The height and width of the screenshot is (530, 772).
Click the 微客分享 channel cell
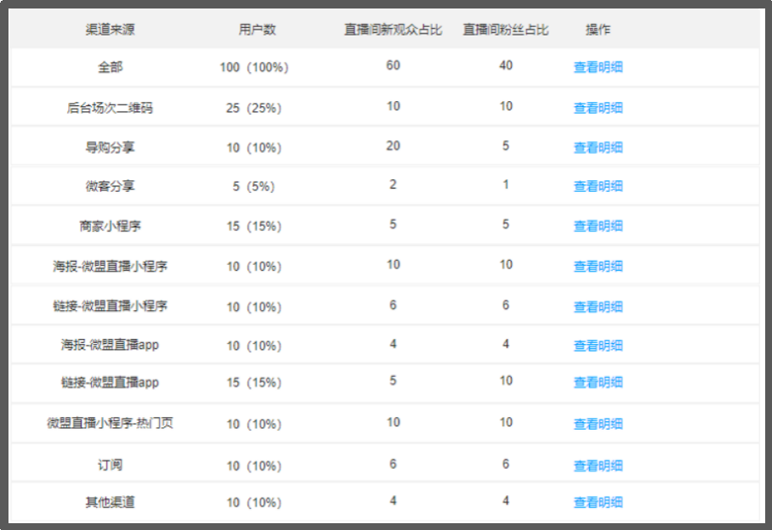[x=110, y=186]
